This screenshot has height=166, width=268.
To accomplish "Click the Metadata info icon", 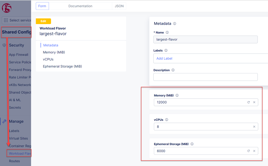I will (x=175, y=24).
